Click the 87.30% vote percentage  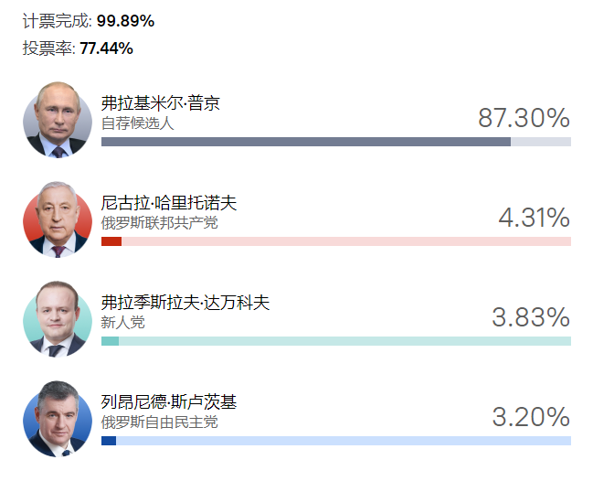pos(524,118)
